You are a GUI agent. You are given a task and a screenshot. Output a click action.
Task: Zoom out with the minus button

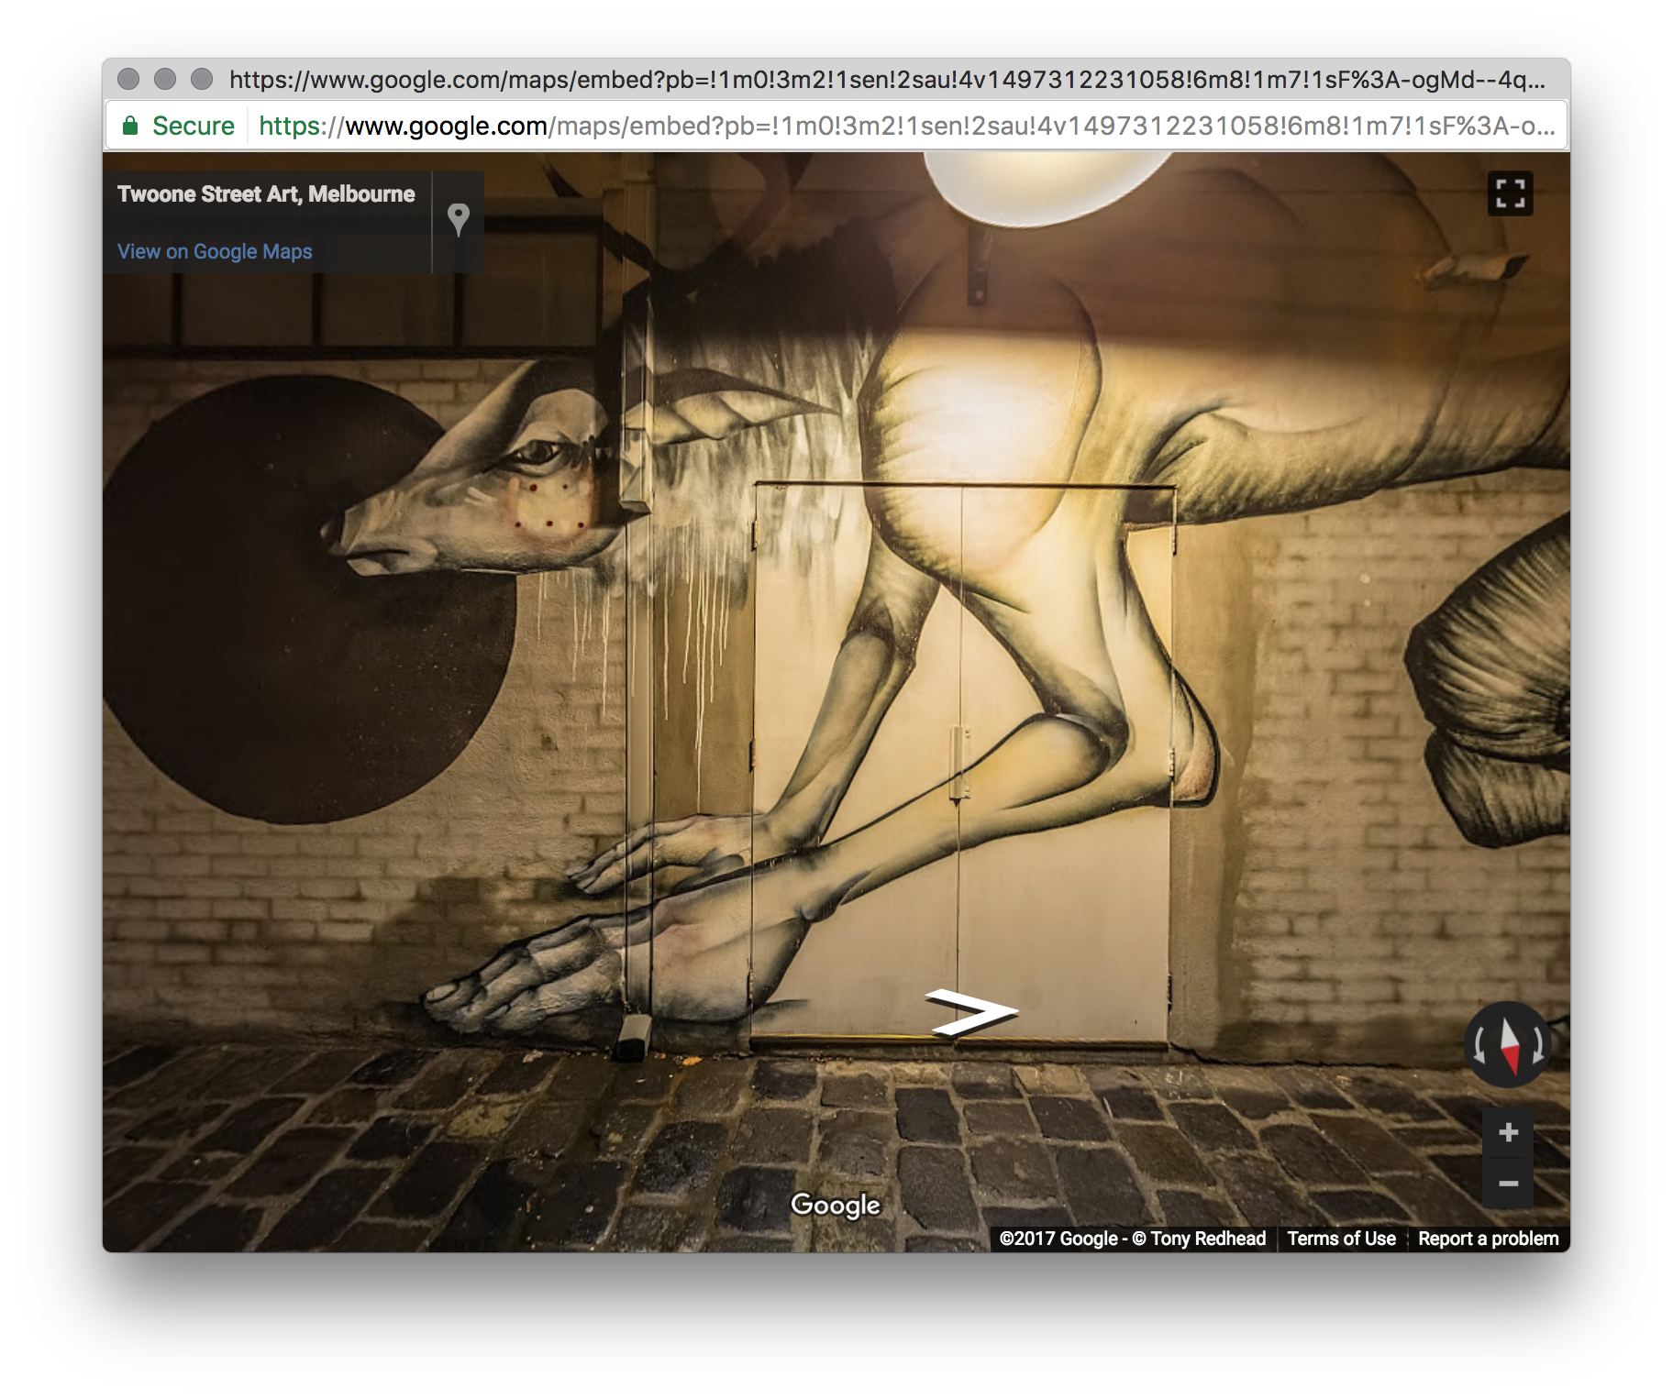tap(1508, 1184)
